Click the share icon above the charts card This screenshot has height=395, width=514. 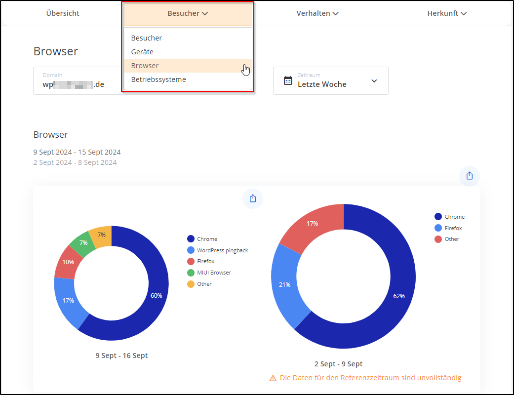tap(469, 176)
